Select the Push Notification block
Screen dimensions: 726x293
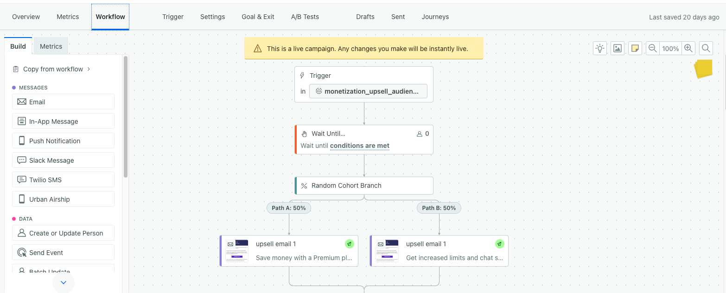click(x=63, y=141)
